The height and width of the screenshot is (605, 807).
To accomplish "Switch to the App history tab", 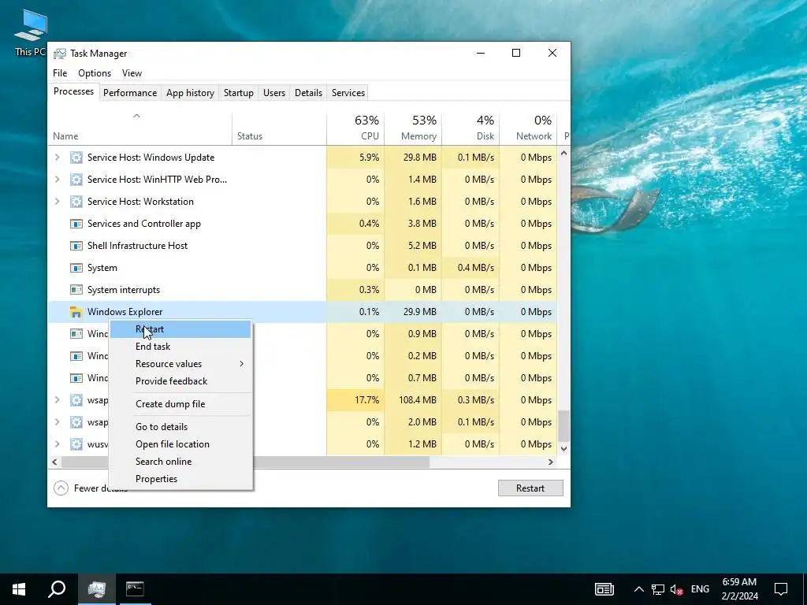I will [190, 93].
